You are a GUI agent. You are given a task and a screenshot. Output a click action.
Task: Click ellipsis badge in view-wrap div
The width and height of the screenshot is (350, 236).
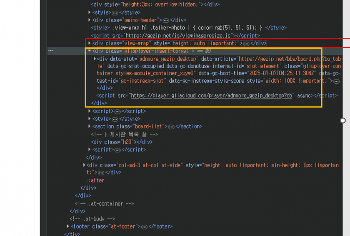pyautogui.click(x=246, y=44)
